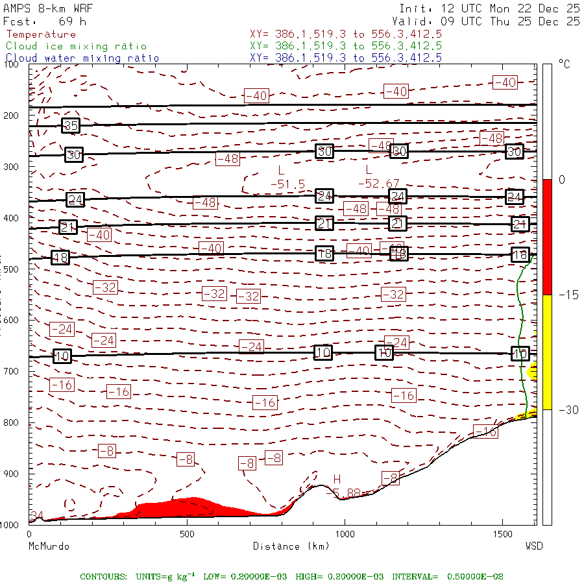The image size is (584, 584).
Task: Select the green Cloud ice mixing ratio label
Action: point(77,46)
